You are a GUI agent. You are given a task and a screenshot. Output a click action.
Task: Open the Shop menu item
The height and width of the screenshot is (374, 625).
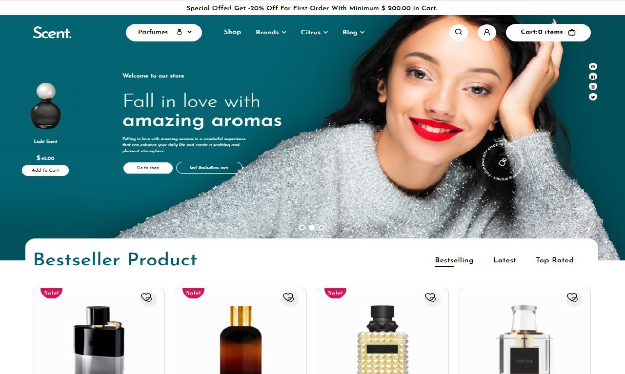pos(232,32)
